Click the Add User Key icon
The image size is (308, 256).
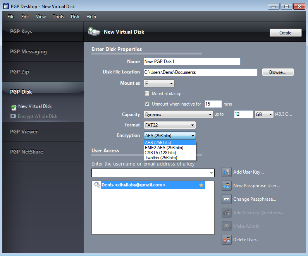pyautogui.click(x=227, y=172)
